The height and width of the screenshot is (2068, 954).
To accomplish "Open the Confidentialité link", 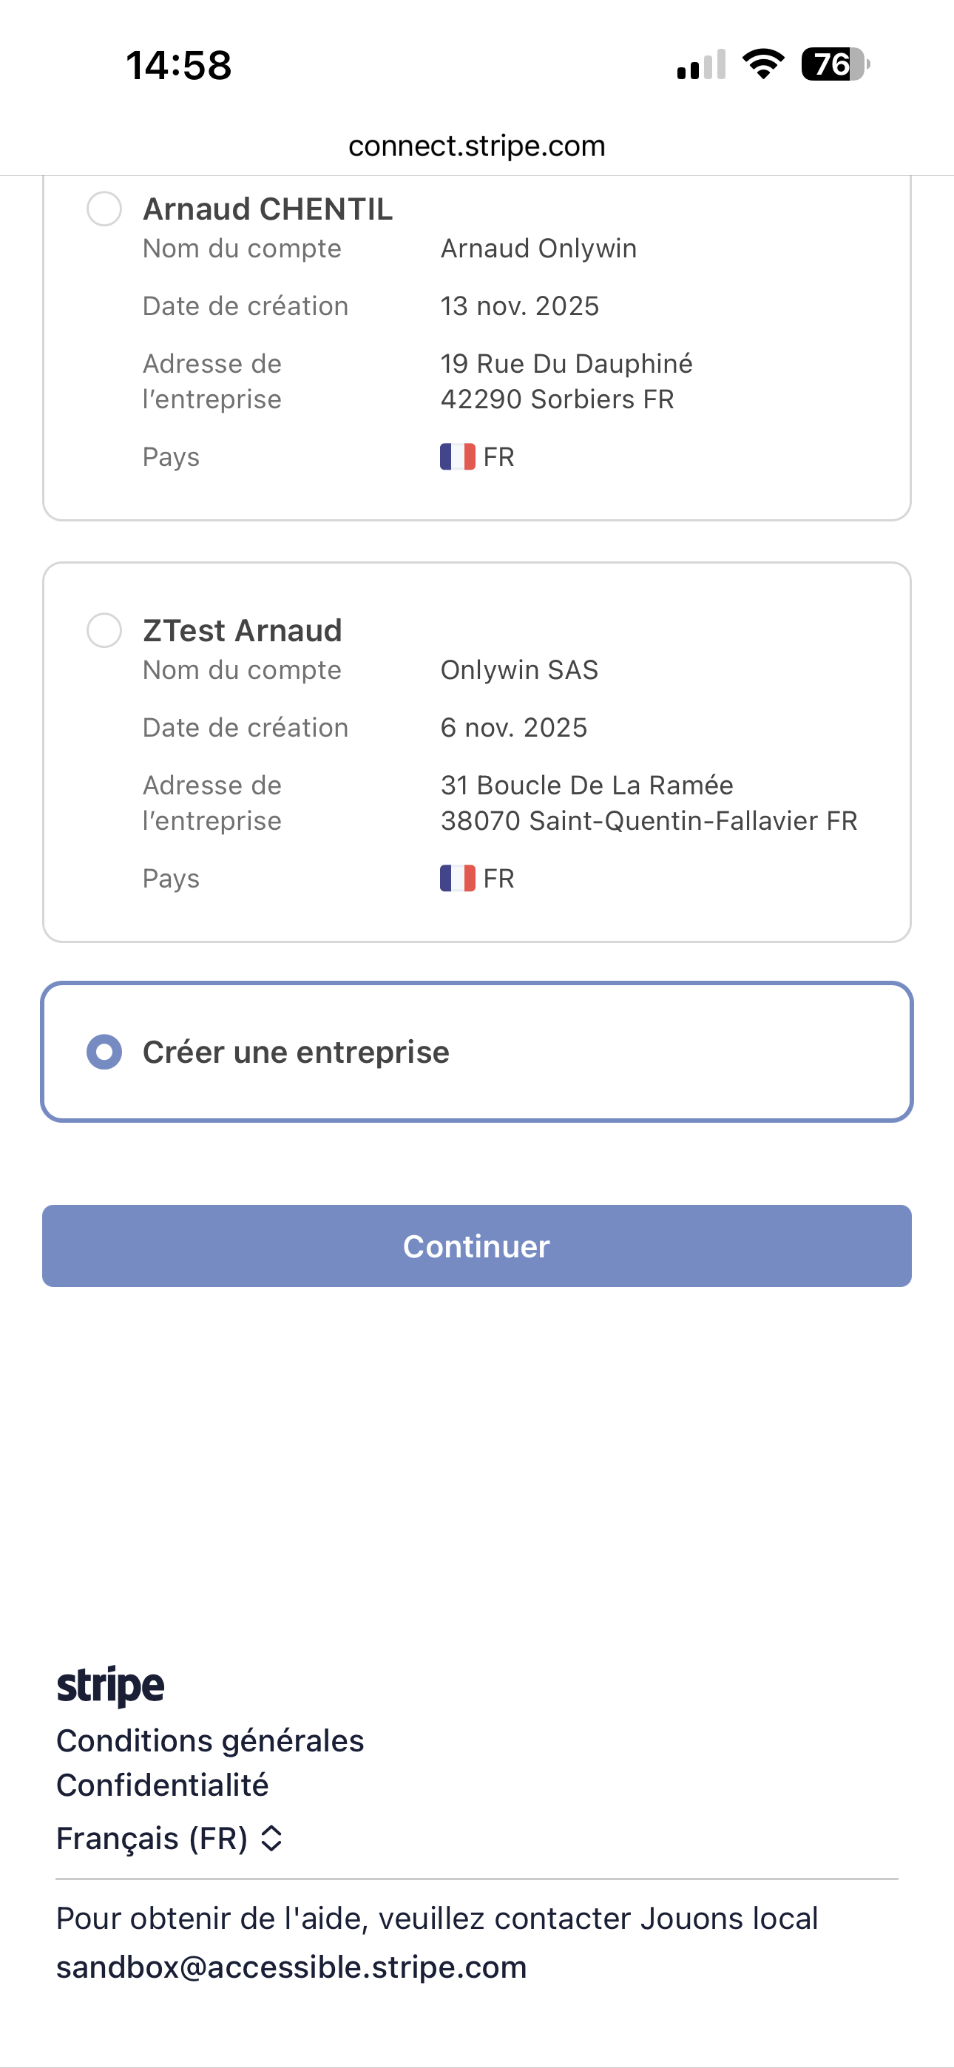I will pyautogui.click(x=162, y=1785).
